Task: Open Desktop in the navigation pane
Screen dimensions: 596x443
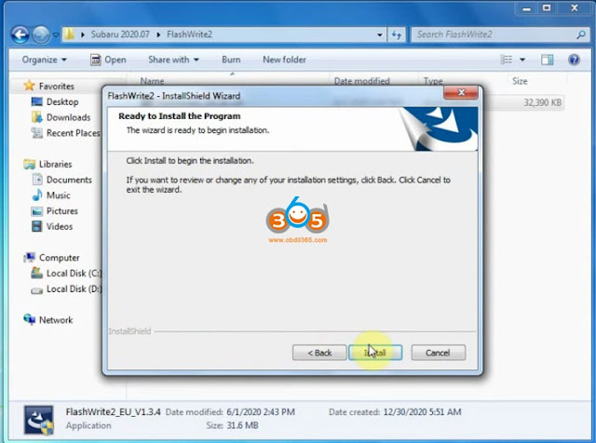Action: click(x=62, y=101)
